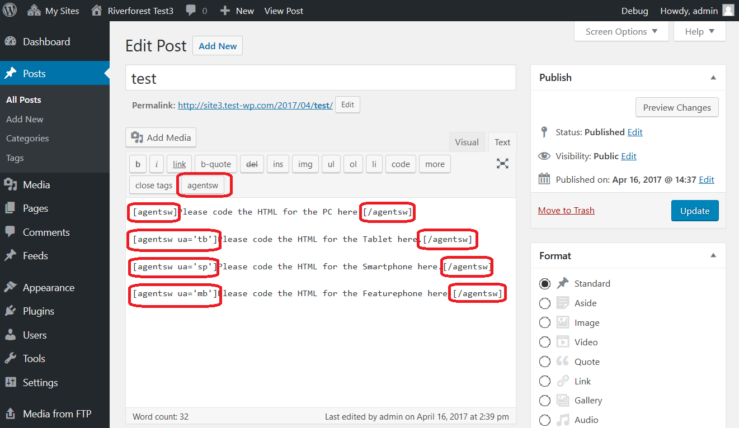
Task: Open the New content menu
Action: coord(237,11)
